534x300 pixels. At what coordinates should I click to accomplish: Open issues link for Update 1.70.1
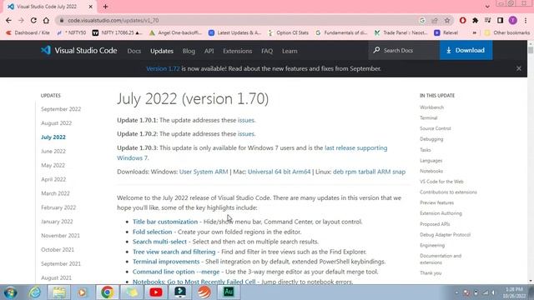tap(246, 120)
